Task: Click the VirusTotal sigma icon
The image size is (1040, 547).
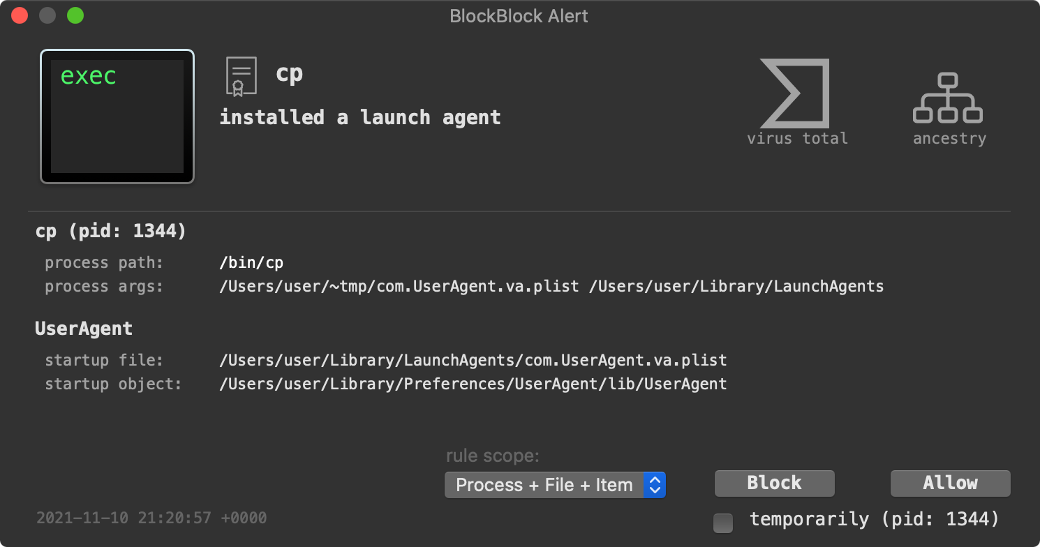Action: click(x=796, y=93)
